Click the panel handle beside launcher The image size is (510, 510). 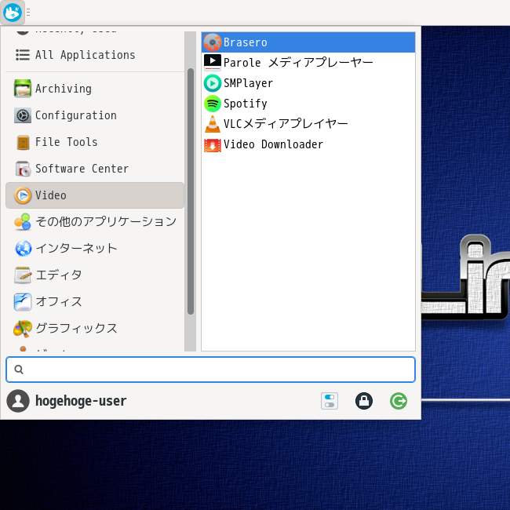[28, 13]
